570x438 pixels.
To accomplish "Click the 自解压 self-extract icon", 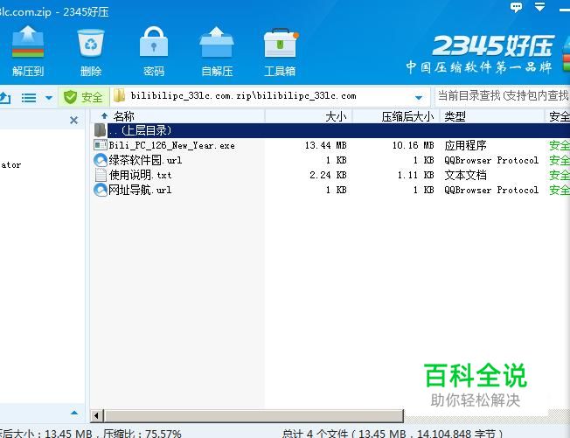I will click(x=217, y=51).
